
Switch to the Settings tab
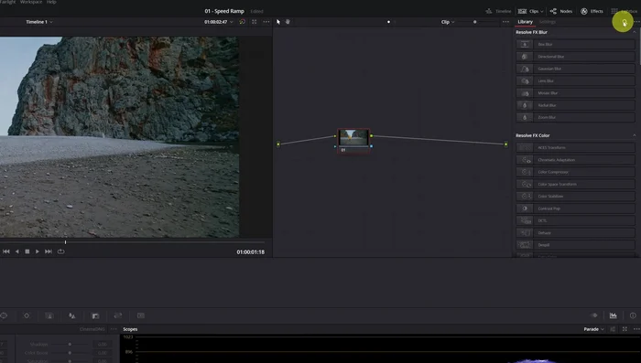(x=548, y=22)
